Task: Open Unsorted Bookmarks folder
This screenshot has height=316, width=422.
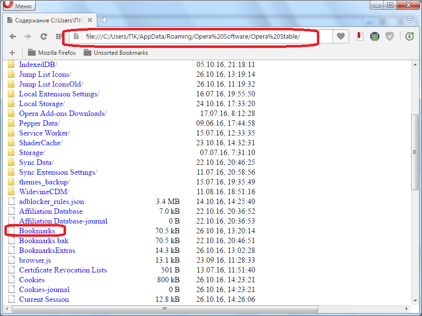Action: pos(116,53)
